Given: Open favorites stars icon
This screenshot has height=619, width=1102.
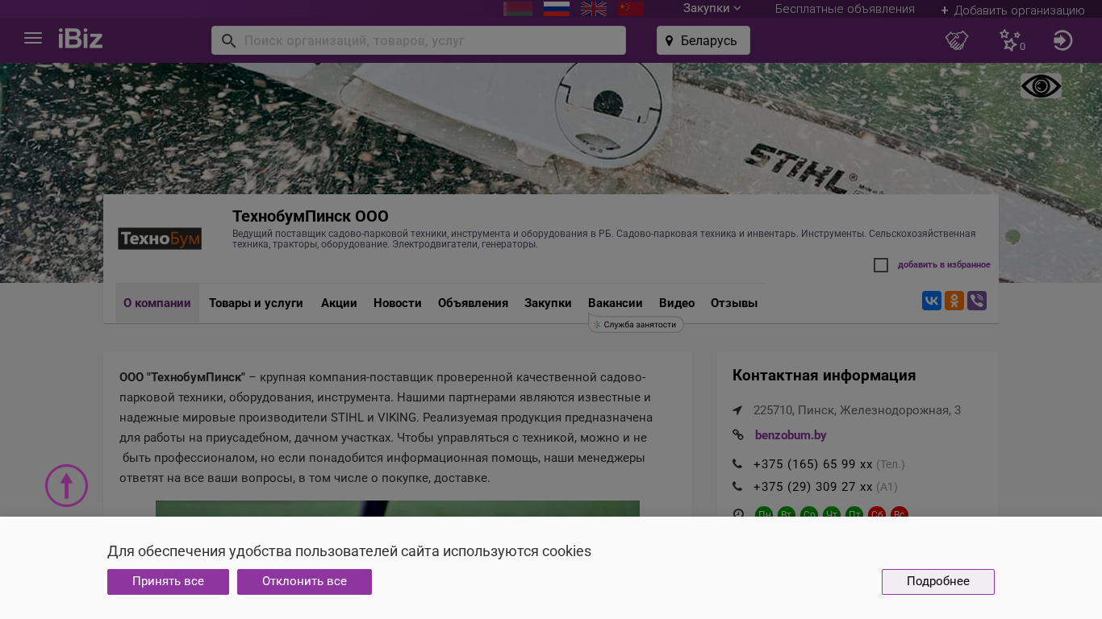Looking at the screenshot, I should click(1010, 40).
